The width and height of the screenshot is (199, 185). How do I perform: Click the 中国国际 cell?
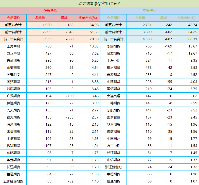pos(114,139)
